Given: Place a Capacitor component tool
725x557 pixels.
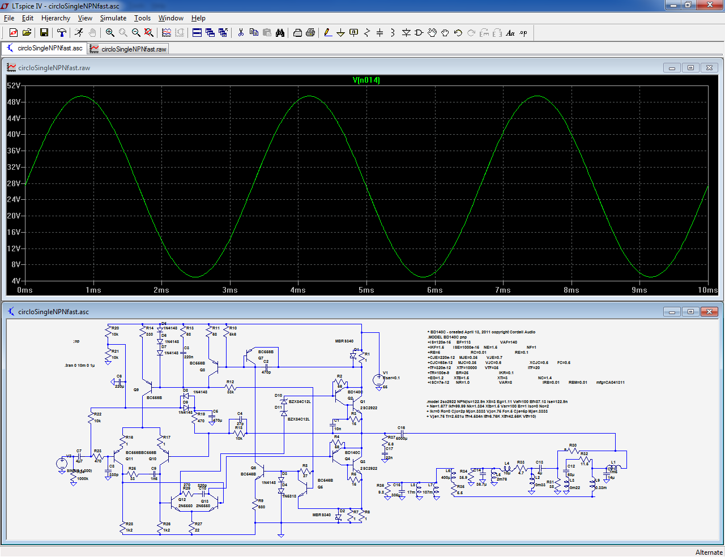Looking at the screenshot, I should point(380,33).
